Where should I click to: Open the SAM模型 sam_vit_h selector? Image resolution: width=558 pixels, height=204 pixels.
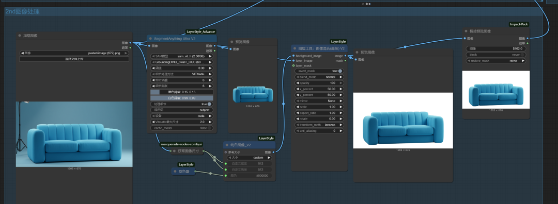click(181, 56)
